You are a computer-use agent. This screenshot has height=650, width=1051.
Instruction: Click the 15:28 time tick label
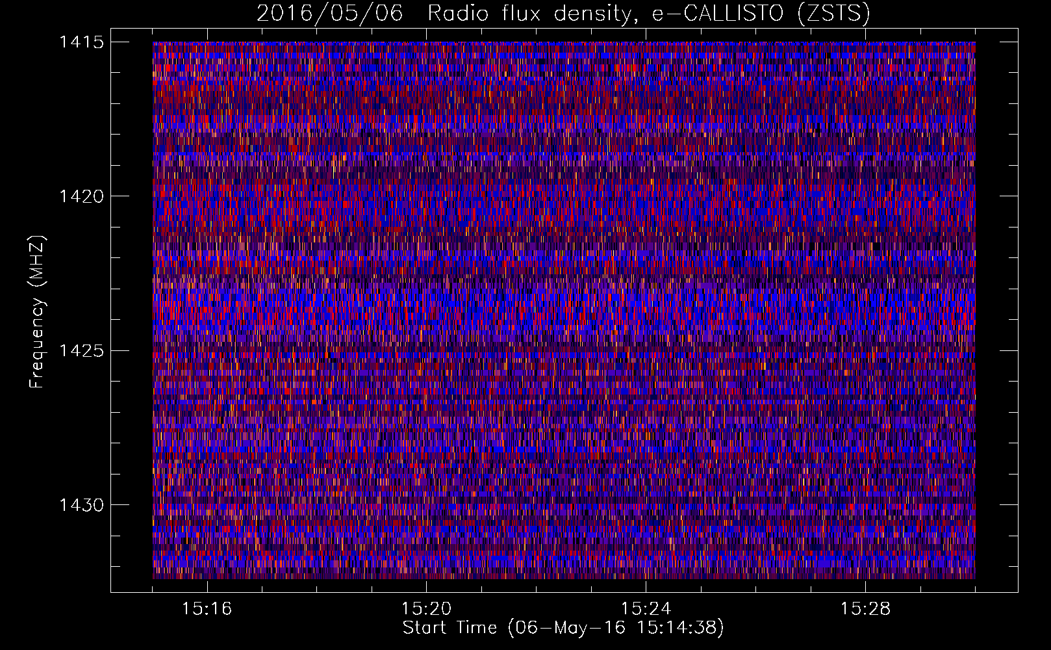point(866,608)
